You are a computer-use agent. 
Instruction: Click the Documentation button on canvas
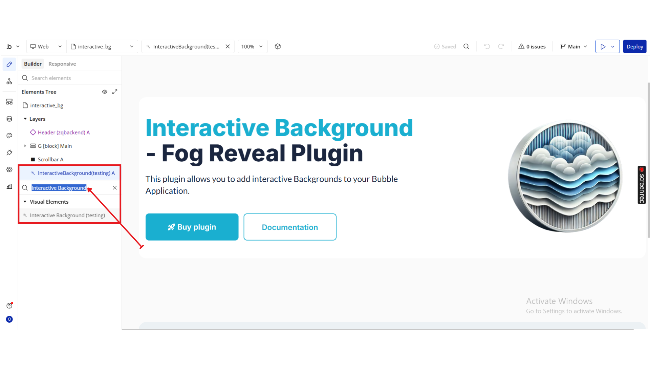(x=290, y=227)
